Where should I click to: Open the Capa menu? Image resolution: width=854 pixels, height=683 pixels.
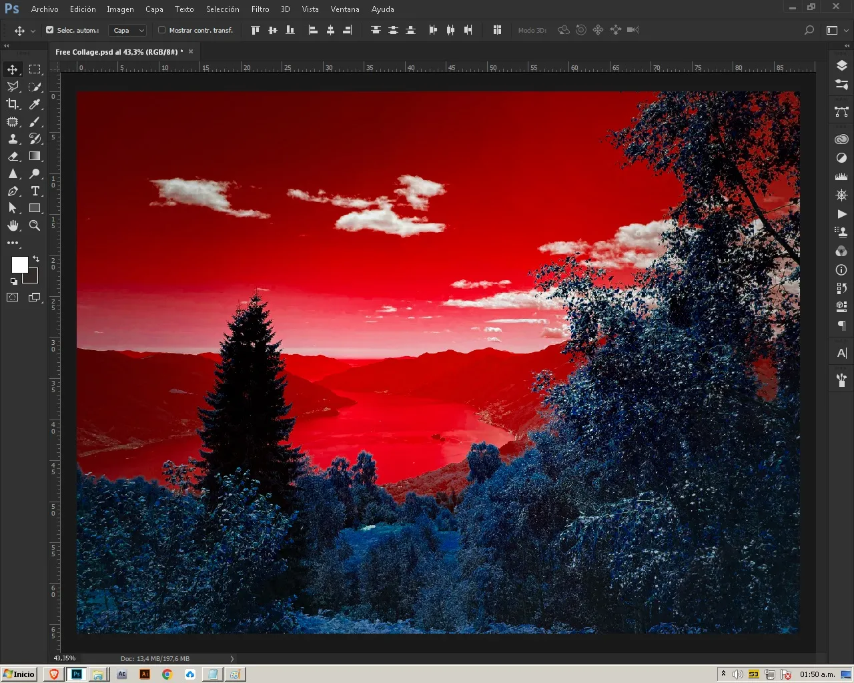pos(154,9)
